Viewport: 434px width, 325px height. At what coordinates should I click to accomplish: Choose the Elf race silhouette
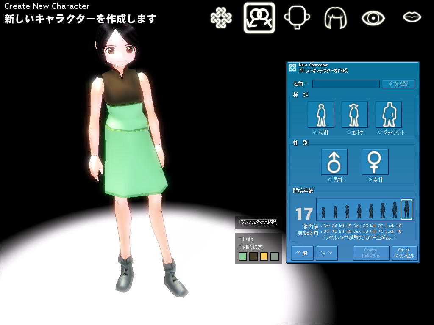(355, 114)
